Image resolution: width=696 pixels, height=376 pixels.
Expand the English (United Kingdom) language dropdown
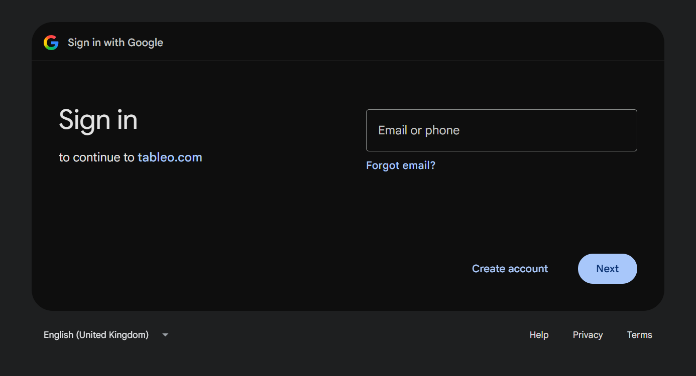tap(106, 335)
